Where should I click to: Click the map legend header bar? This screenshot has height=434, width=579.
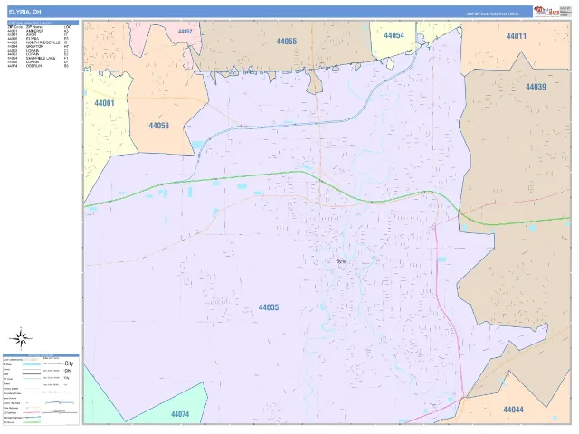(x=41, y=355)
